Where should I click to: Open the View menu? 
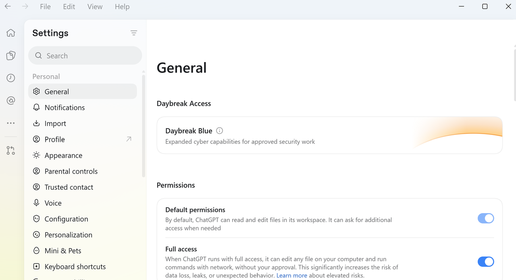point(95,7)
